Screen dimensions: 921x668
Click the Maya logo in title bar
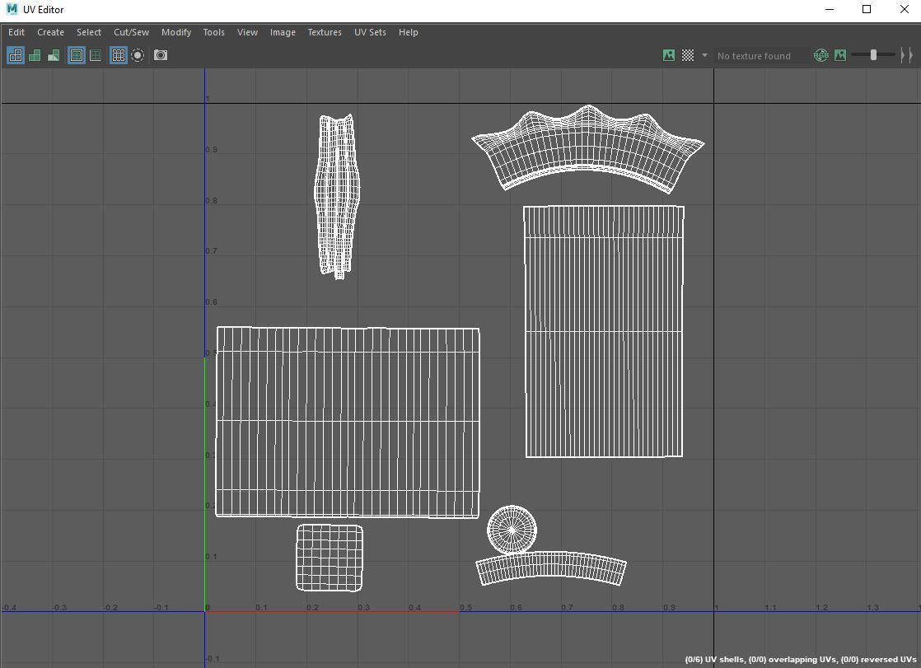click(12, 9)
